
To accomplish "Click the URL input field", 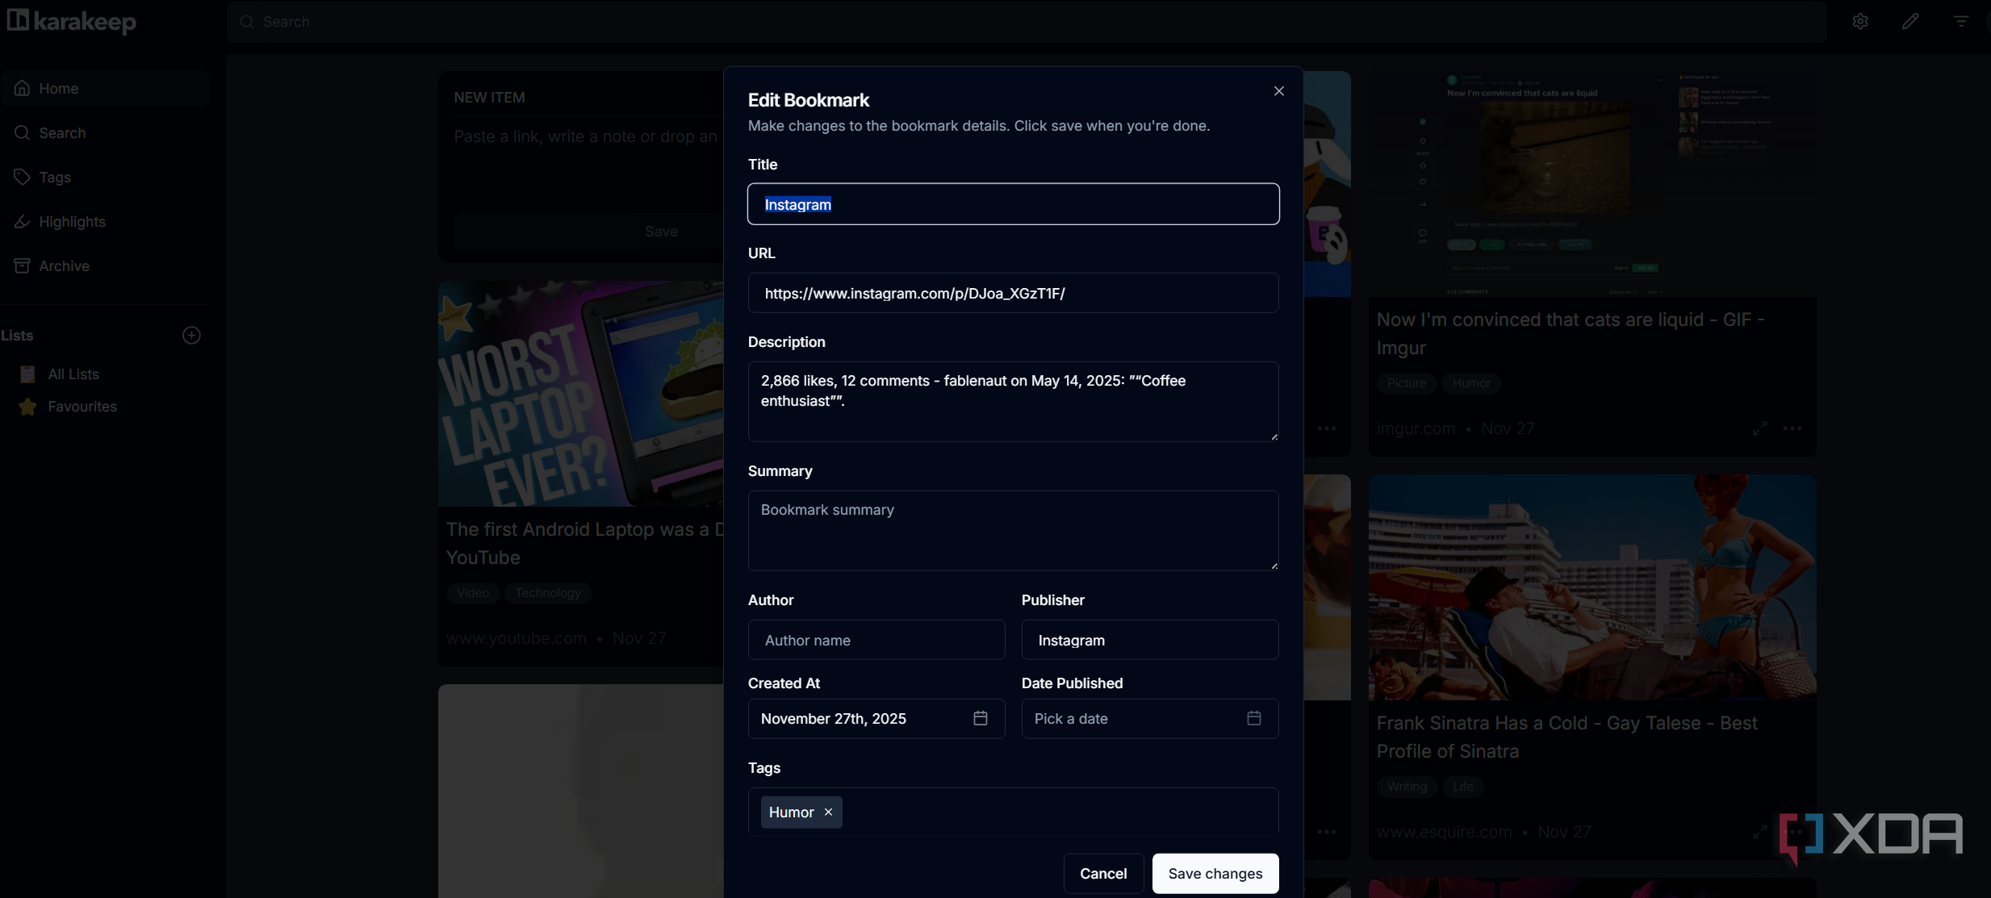I will point(1013,293).
